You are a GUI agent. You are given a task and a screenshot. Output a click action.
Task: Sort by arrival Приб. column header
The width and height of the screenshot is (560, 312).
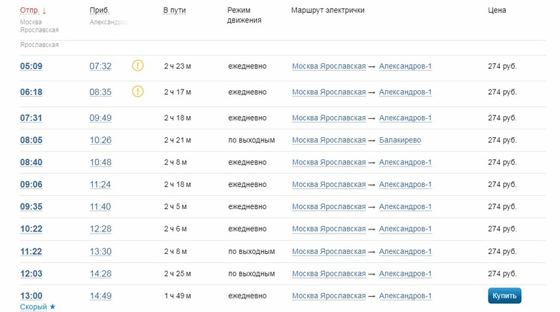[99, 11]
